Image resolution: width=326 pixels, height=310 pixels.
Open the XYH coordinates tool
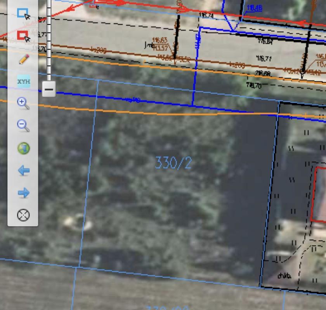pos(23,82)
